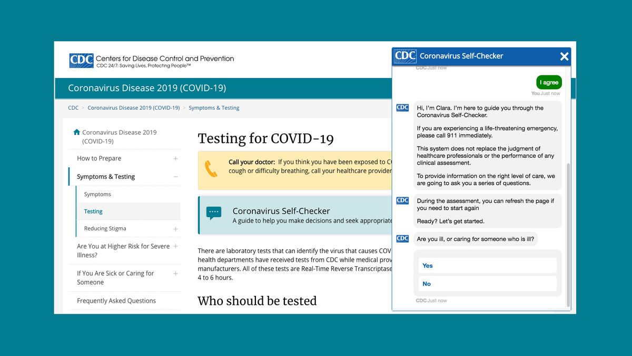Image resolution: width=632 pixels, height=356 pixels.
Task: Expand Are You at Higher Risk for Severe Illness
Action: (x=177, y=246)
